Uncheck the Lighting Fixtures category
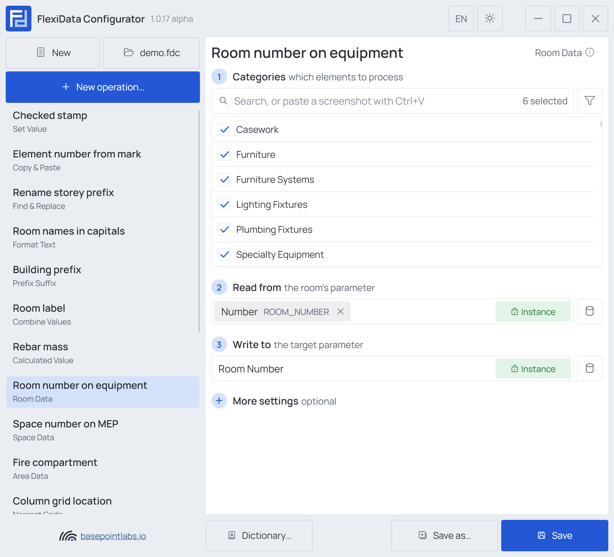The height and width of the screenshot is (557, 614). 224,204
